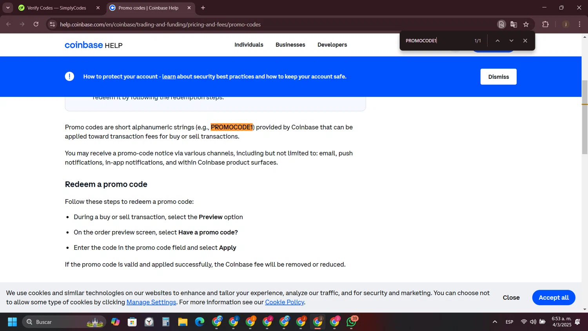Close the cookie notice
Image resolution: width=588 pixels, height=331 pixels.
[x=511, y=298]
